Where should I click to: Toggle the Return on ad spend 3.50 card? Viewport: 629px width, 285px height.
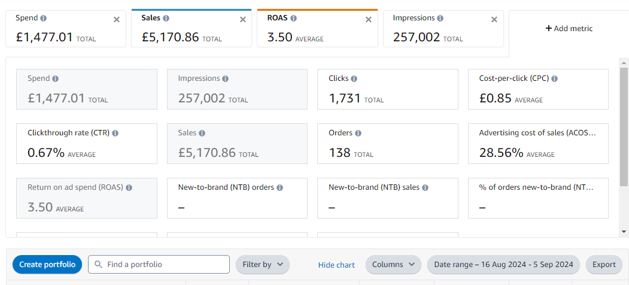[x=87, y=198]
